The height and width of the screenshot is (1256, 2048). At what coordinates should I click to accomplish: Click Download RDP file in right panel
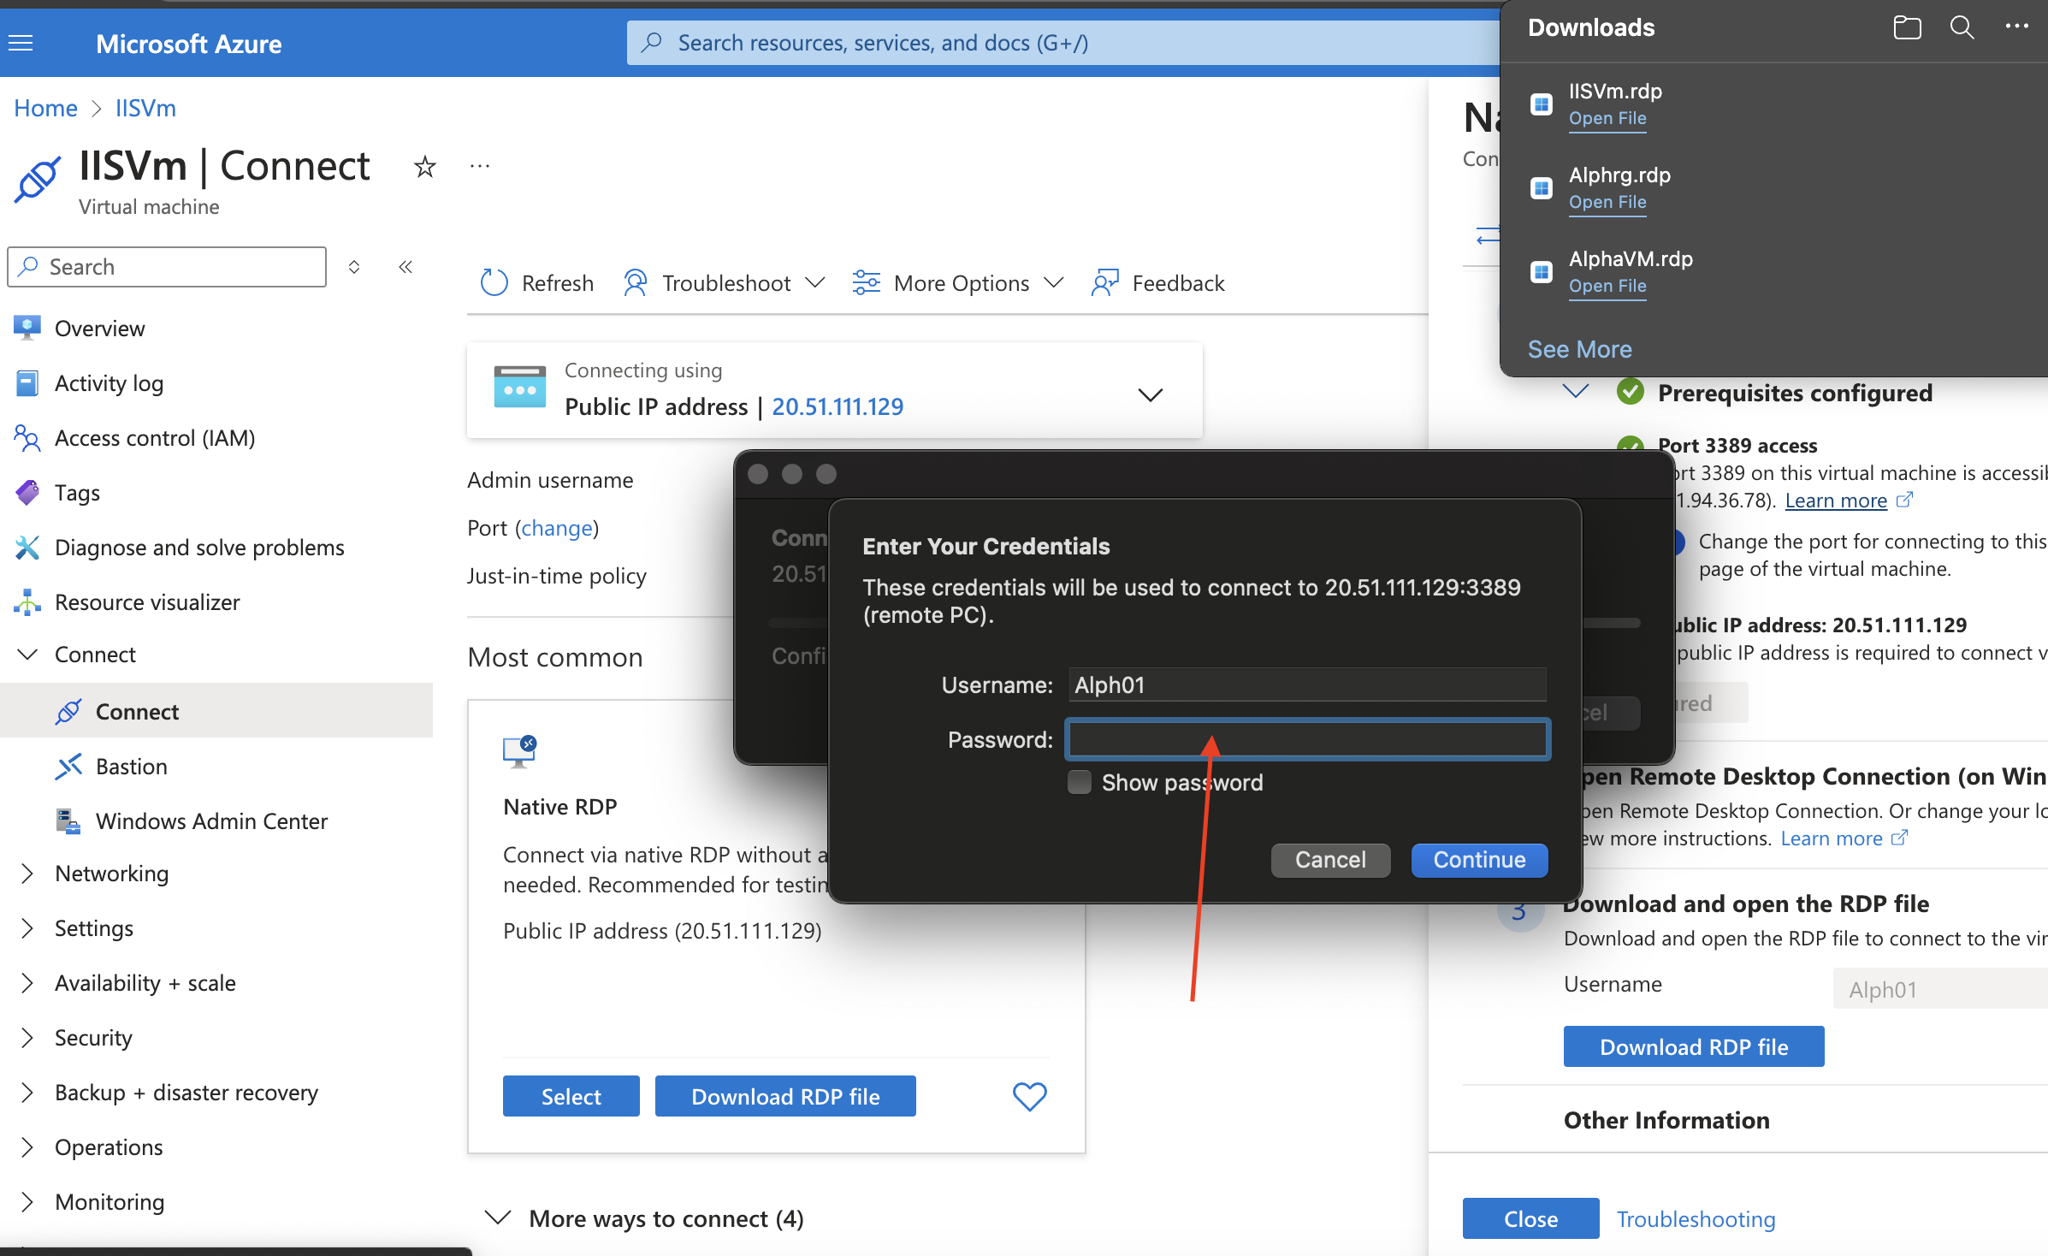[1694, 1046]
